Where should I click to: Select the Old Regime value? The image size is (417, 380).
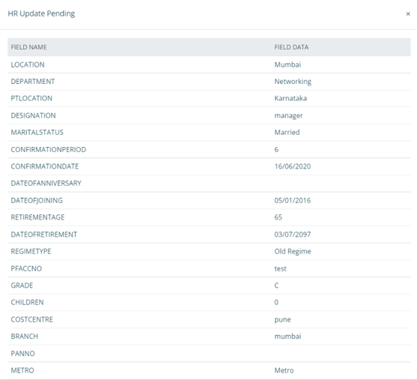click(x=292, y=251)
